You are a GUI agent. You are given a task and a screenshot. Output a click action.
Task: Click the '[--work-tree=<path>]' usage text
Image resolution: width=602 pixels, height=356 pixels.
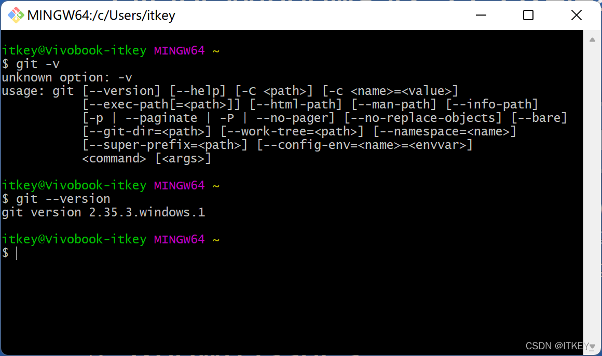[x=292, y=131]
